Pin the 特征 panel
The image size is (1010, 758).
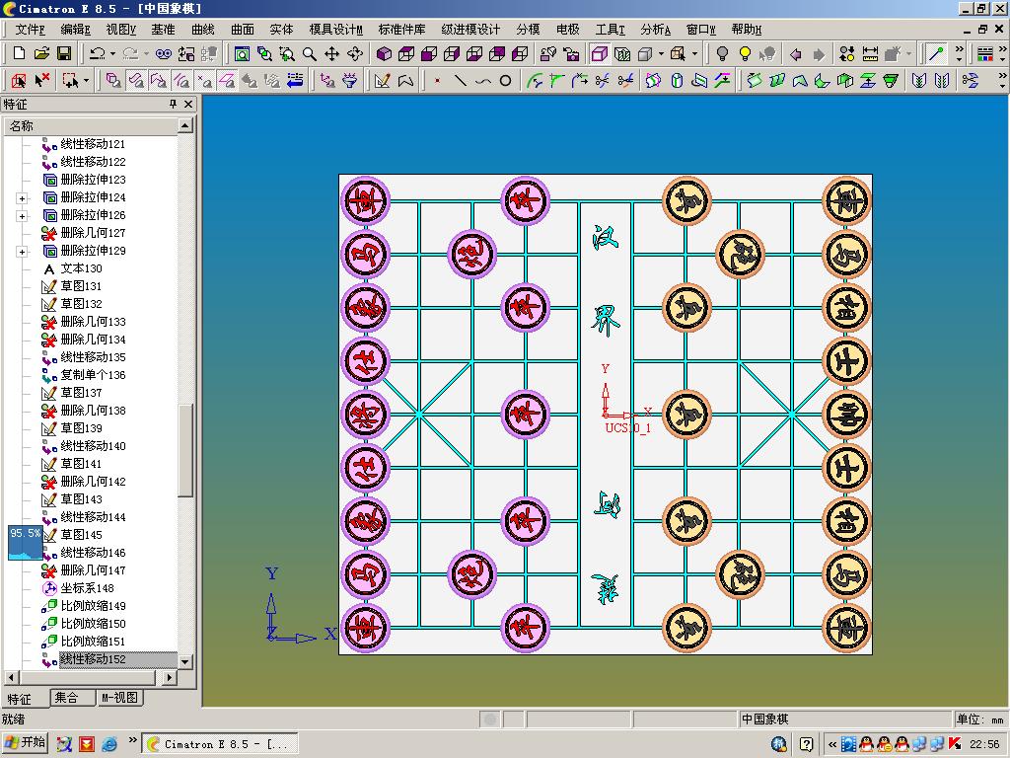click(x=173, y=104)
